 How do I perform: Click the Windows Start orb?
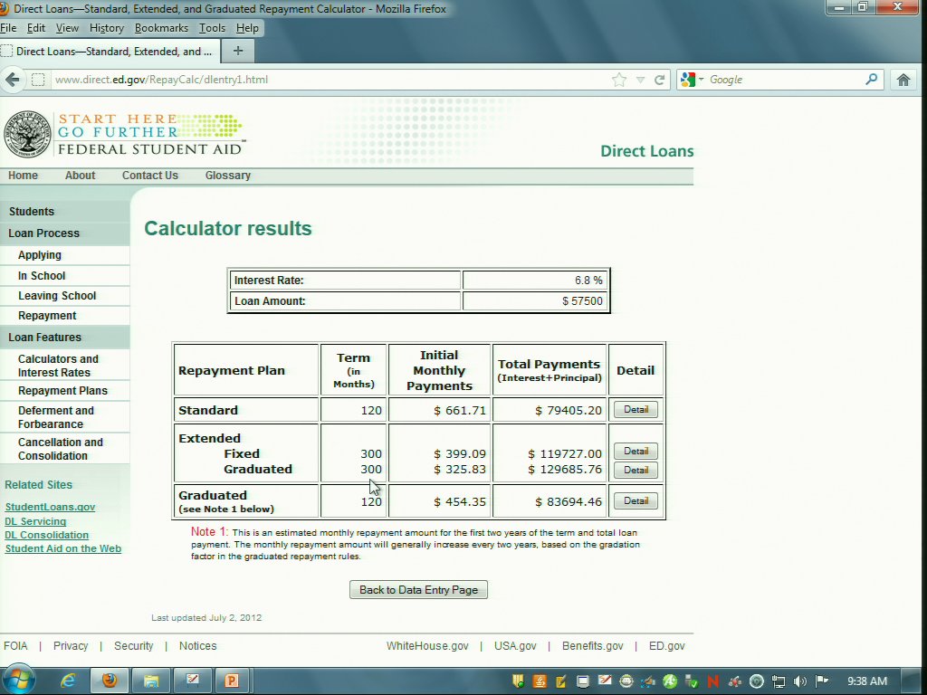(19, 680)
